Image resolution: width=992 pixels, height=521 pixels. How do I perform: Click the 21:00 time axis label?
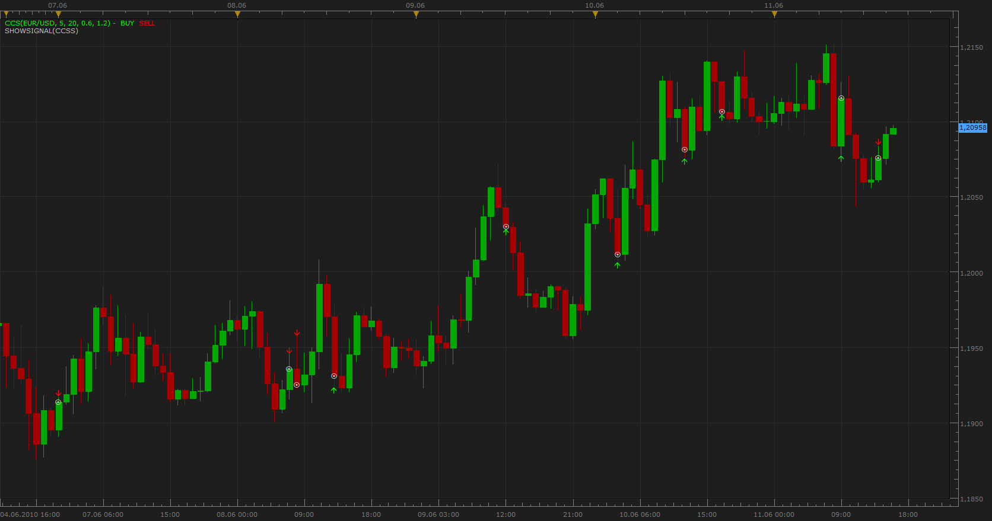[573, 514]
